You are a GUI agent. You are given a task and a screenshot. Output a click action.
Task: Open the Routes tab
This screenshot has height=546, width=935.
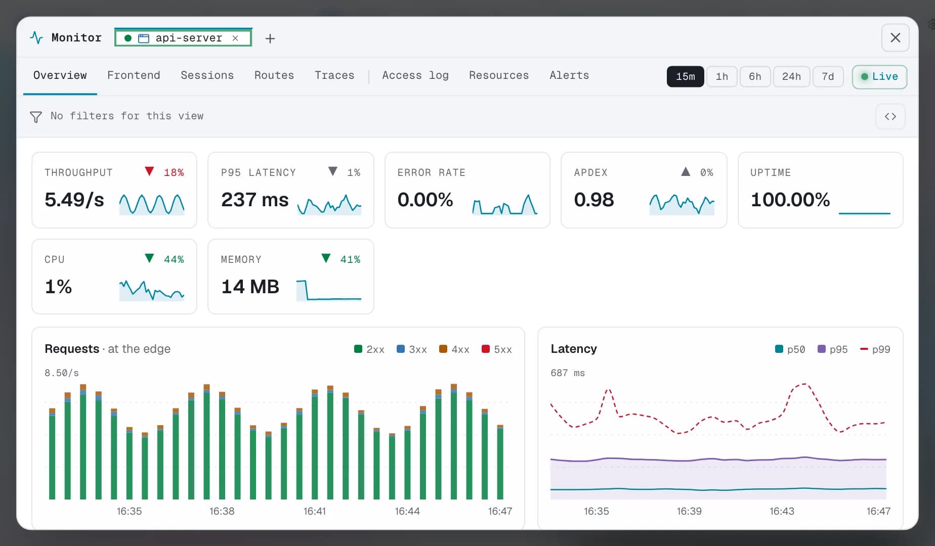(274, 75)
